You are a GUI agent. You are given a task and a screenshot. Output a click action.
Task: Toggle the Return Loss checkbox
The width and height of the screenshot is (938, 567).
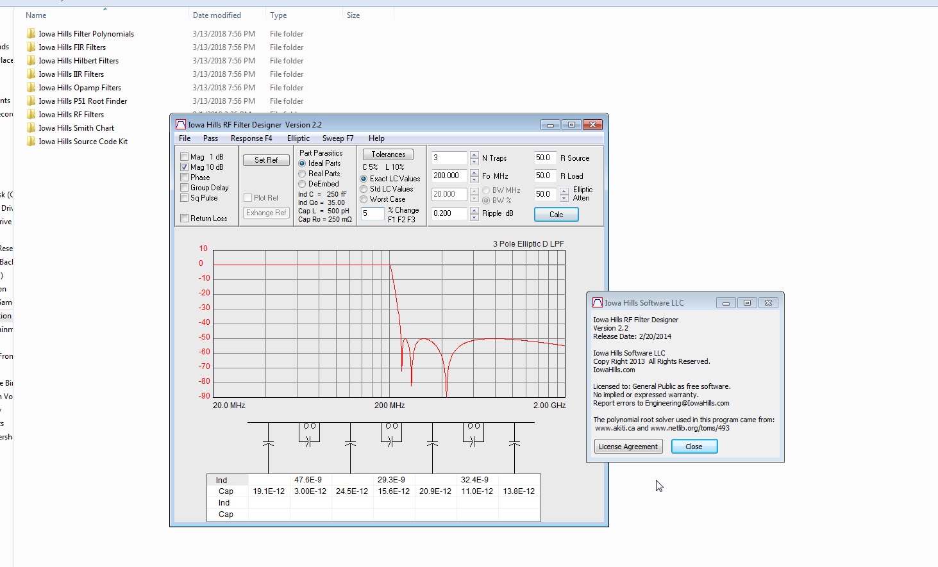pyautogui.click(x=185, y=218)
